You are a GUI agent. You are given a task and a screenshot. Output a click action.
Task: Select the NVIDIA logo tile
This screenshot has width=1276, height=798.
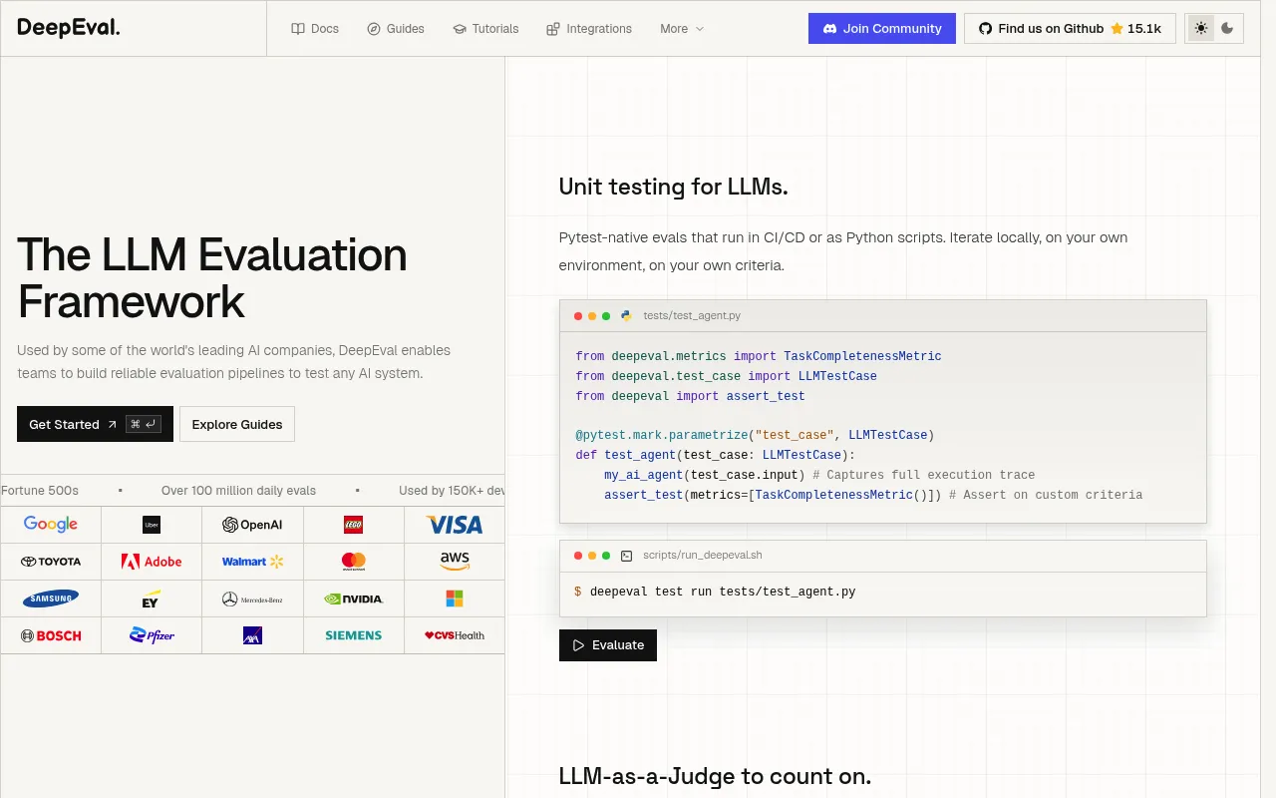pyautogui.click(x=354, y=598)
